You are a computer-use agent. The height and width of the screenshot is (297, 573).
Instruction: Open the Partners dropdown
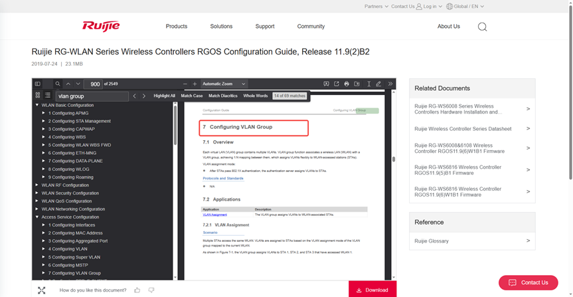[x=376, y=6]
